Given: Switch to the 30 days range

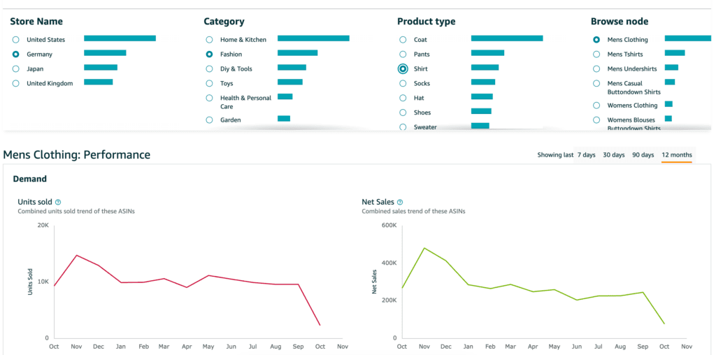Looking at the screenshot, I should click(x=613, y=155).
